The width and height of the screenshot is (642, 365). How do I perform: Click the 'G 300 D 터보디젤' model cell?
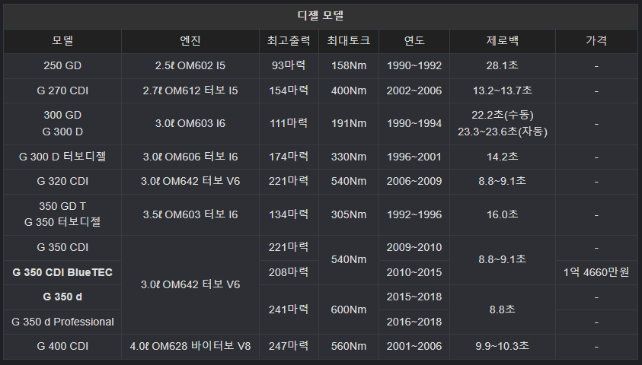click(x=62, y=157)
